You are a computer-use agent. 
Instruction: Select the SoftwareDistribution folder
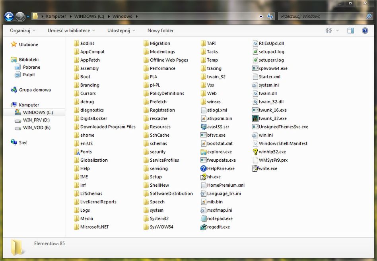click(x=168, y=193)
